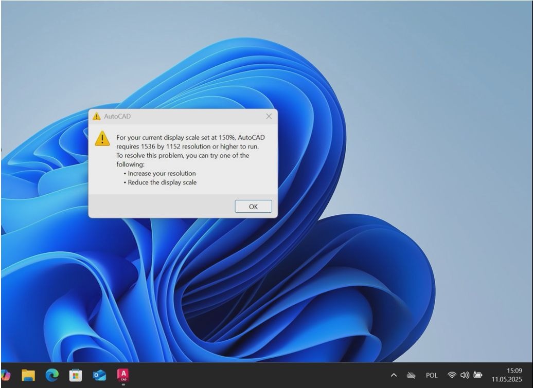Viewport: 533px width, 388px height.
Task: Open the clock showing 15:09
Action: tap(514, 371)
